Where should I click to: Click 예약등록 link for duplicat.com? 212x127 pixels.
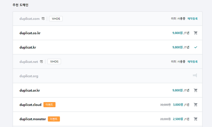click(x=192, y=19)
